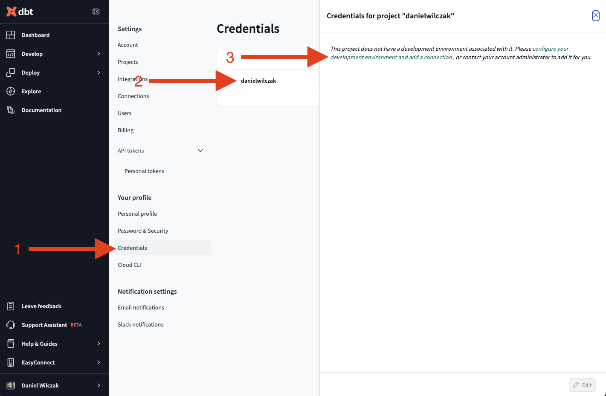Open the Documentation pages icon

11,110
